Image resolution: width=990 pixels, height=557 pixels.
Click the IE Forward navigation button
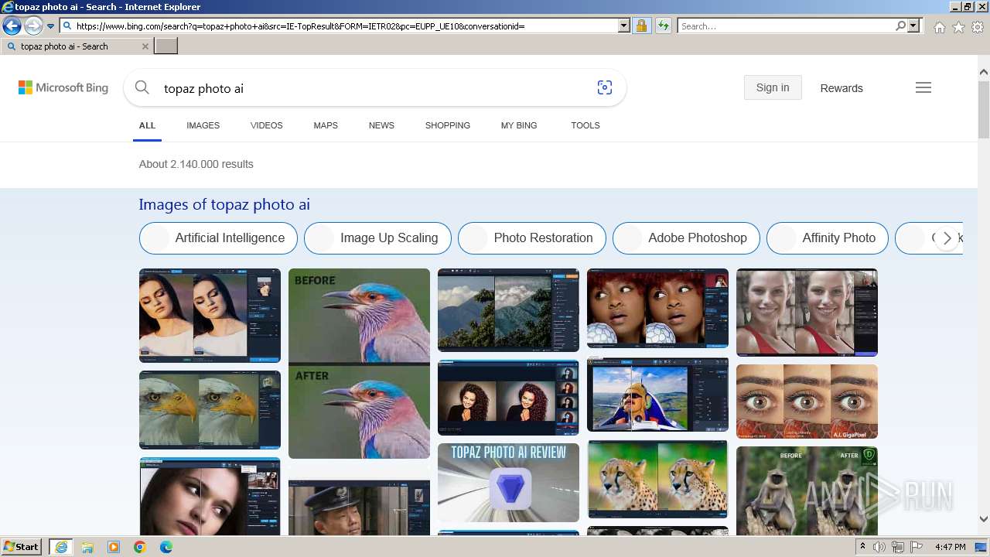(x=33, y=26)
